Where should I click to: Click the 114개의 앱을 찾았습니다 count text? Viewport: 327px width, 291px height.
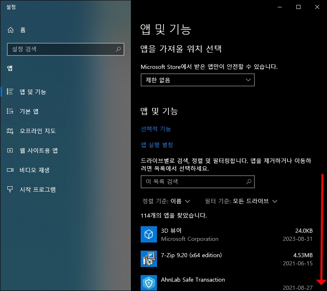click(174, 215)
